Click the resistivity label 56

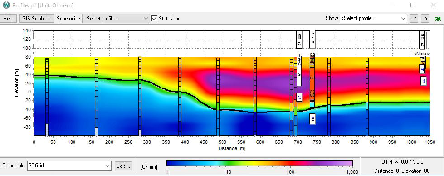(299, 97)
